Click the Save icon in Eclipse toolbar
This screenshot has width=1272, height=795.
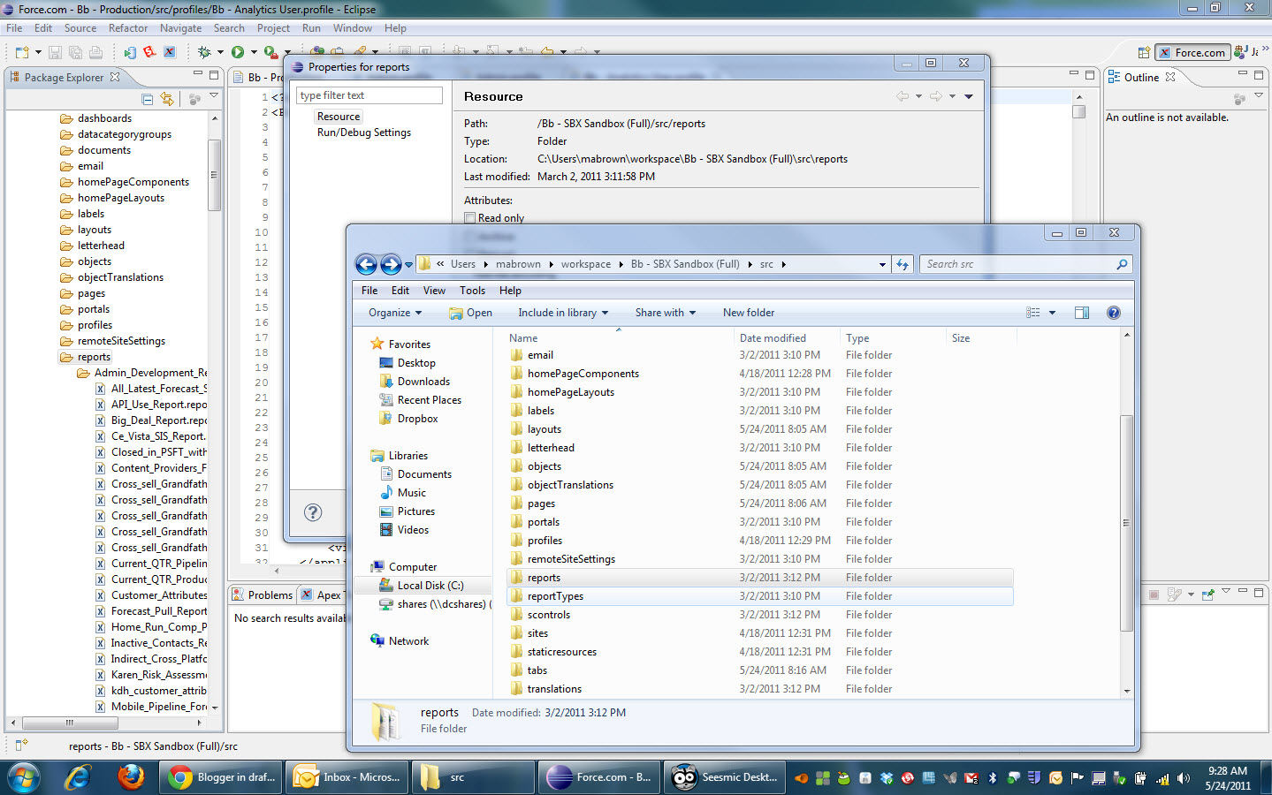click(55, 51)
